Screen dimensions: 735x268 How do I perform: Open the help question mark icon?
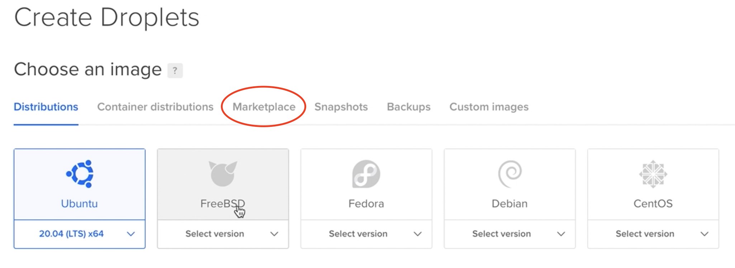[175, 70]
